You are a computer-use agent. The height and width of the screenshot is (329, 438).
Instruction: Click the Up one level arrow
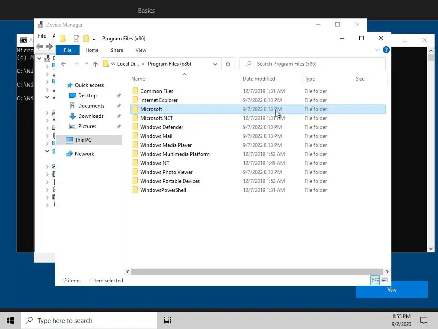[95, 64]
